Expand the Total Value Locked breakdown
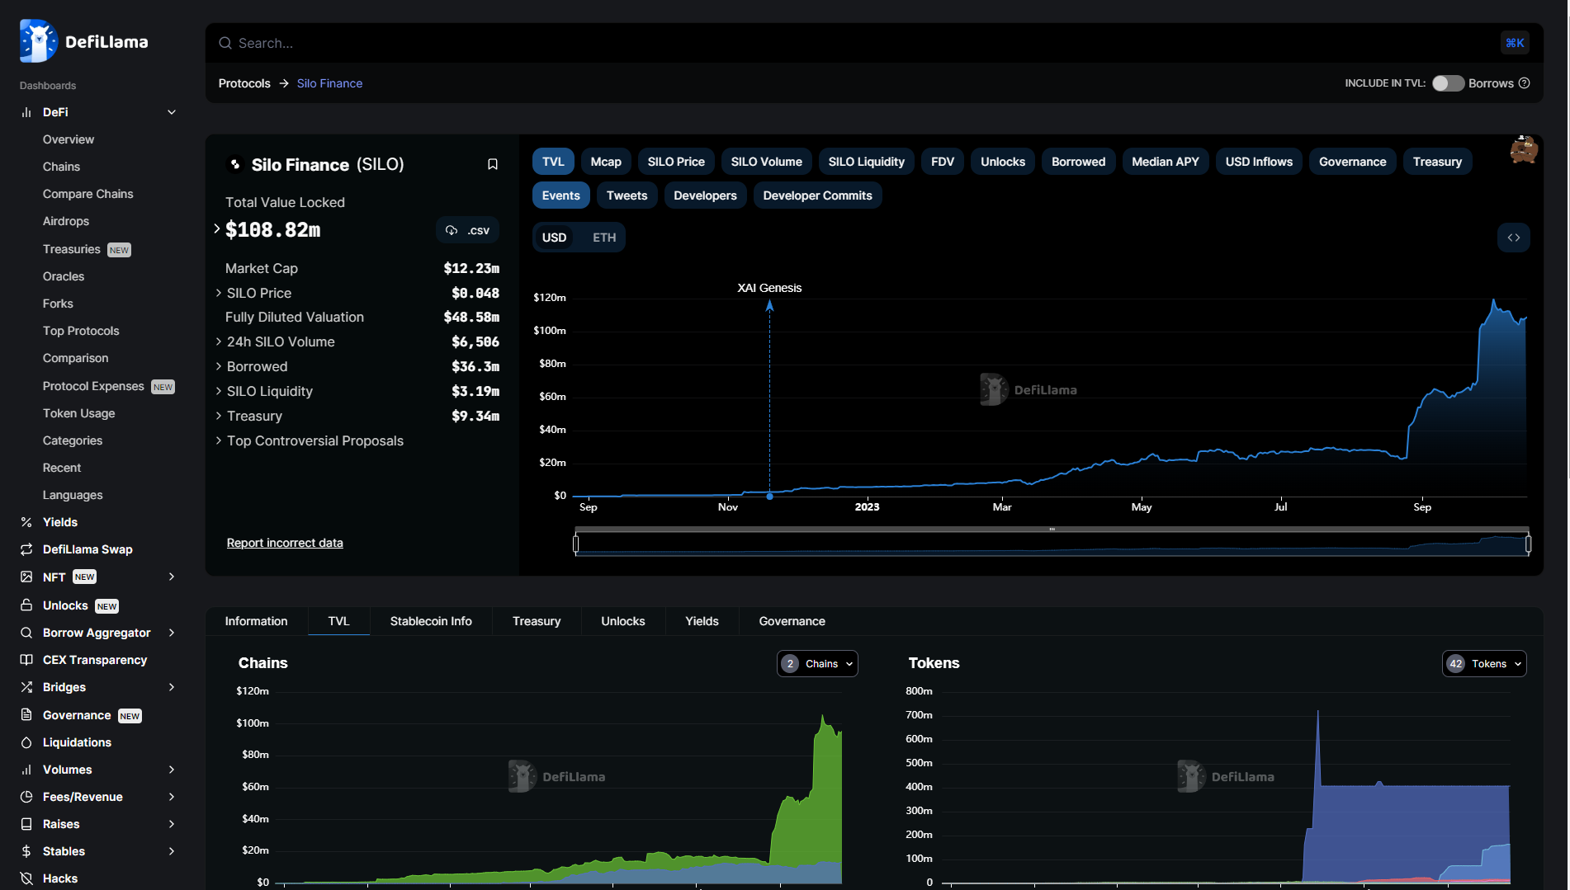Viewport: 1570px width, 890px height. (217, 229)
